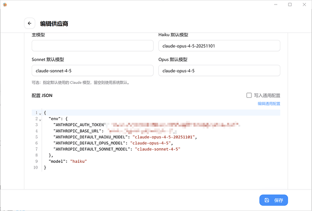Open the 编辑通用配置 link

click(x=269, y=104)
